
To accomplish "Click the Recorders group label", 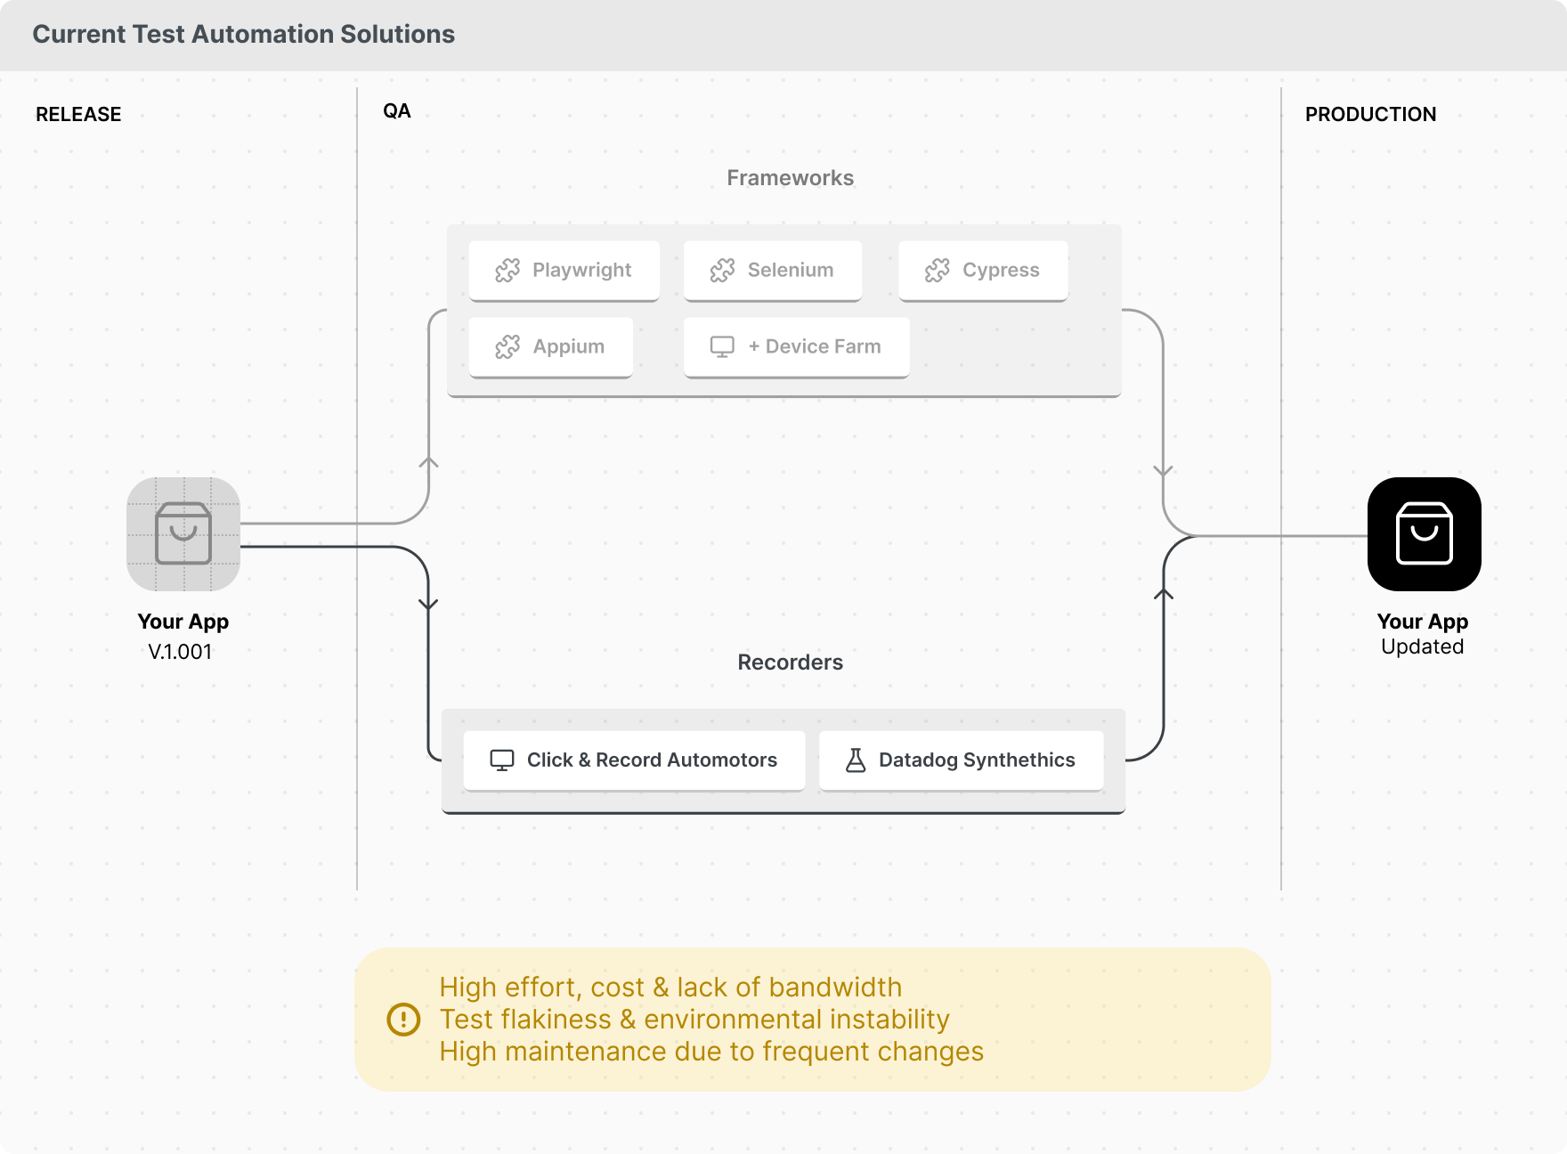I will point(789,662).
